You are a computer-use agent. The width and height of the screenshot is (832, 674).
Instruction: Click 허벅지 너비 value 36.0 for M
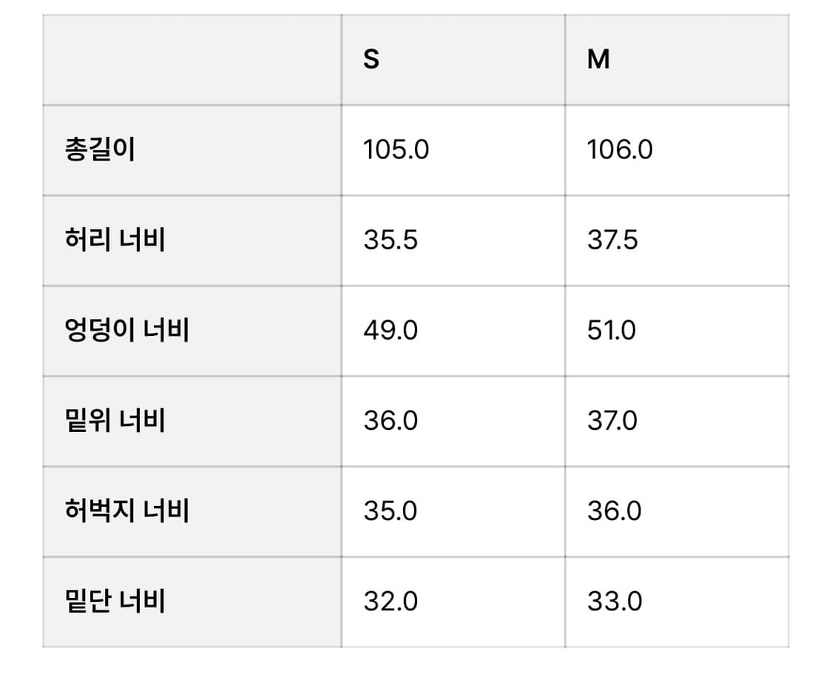pyautogui.click(x=615, y=511)
